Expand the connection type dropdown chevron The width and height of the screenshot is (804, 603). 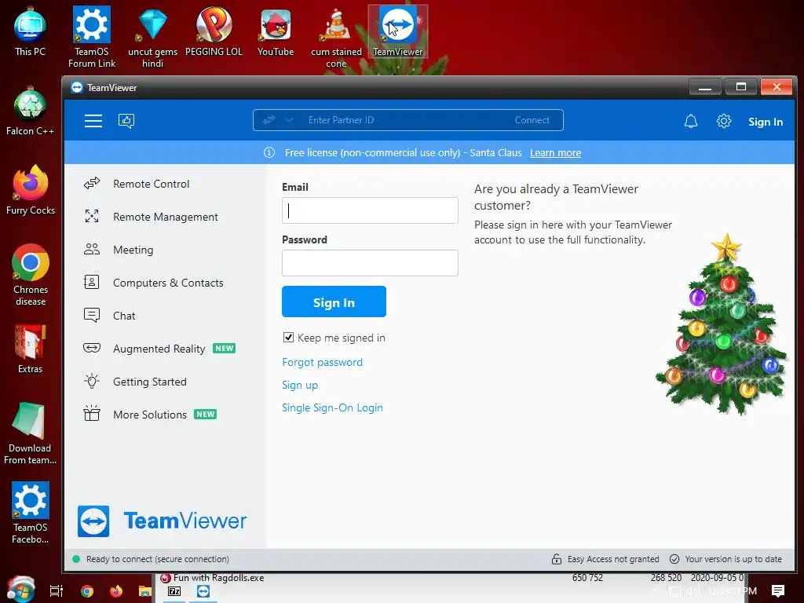(x=289, y=120)
